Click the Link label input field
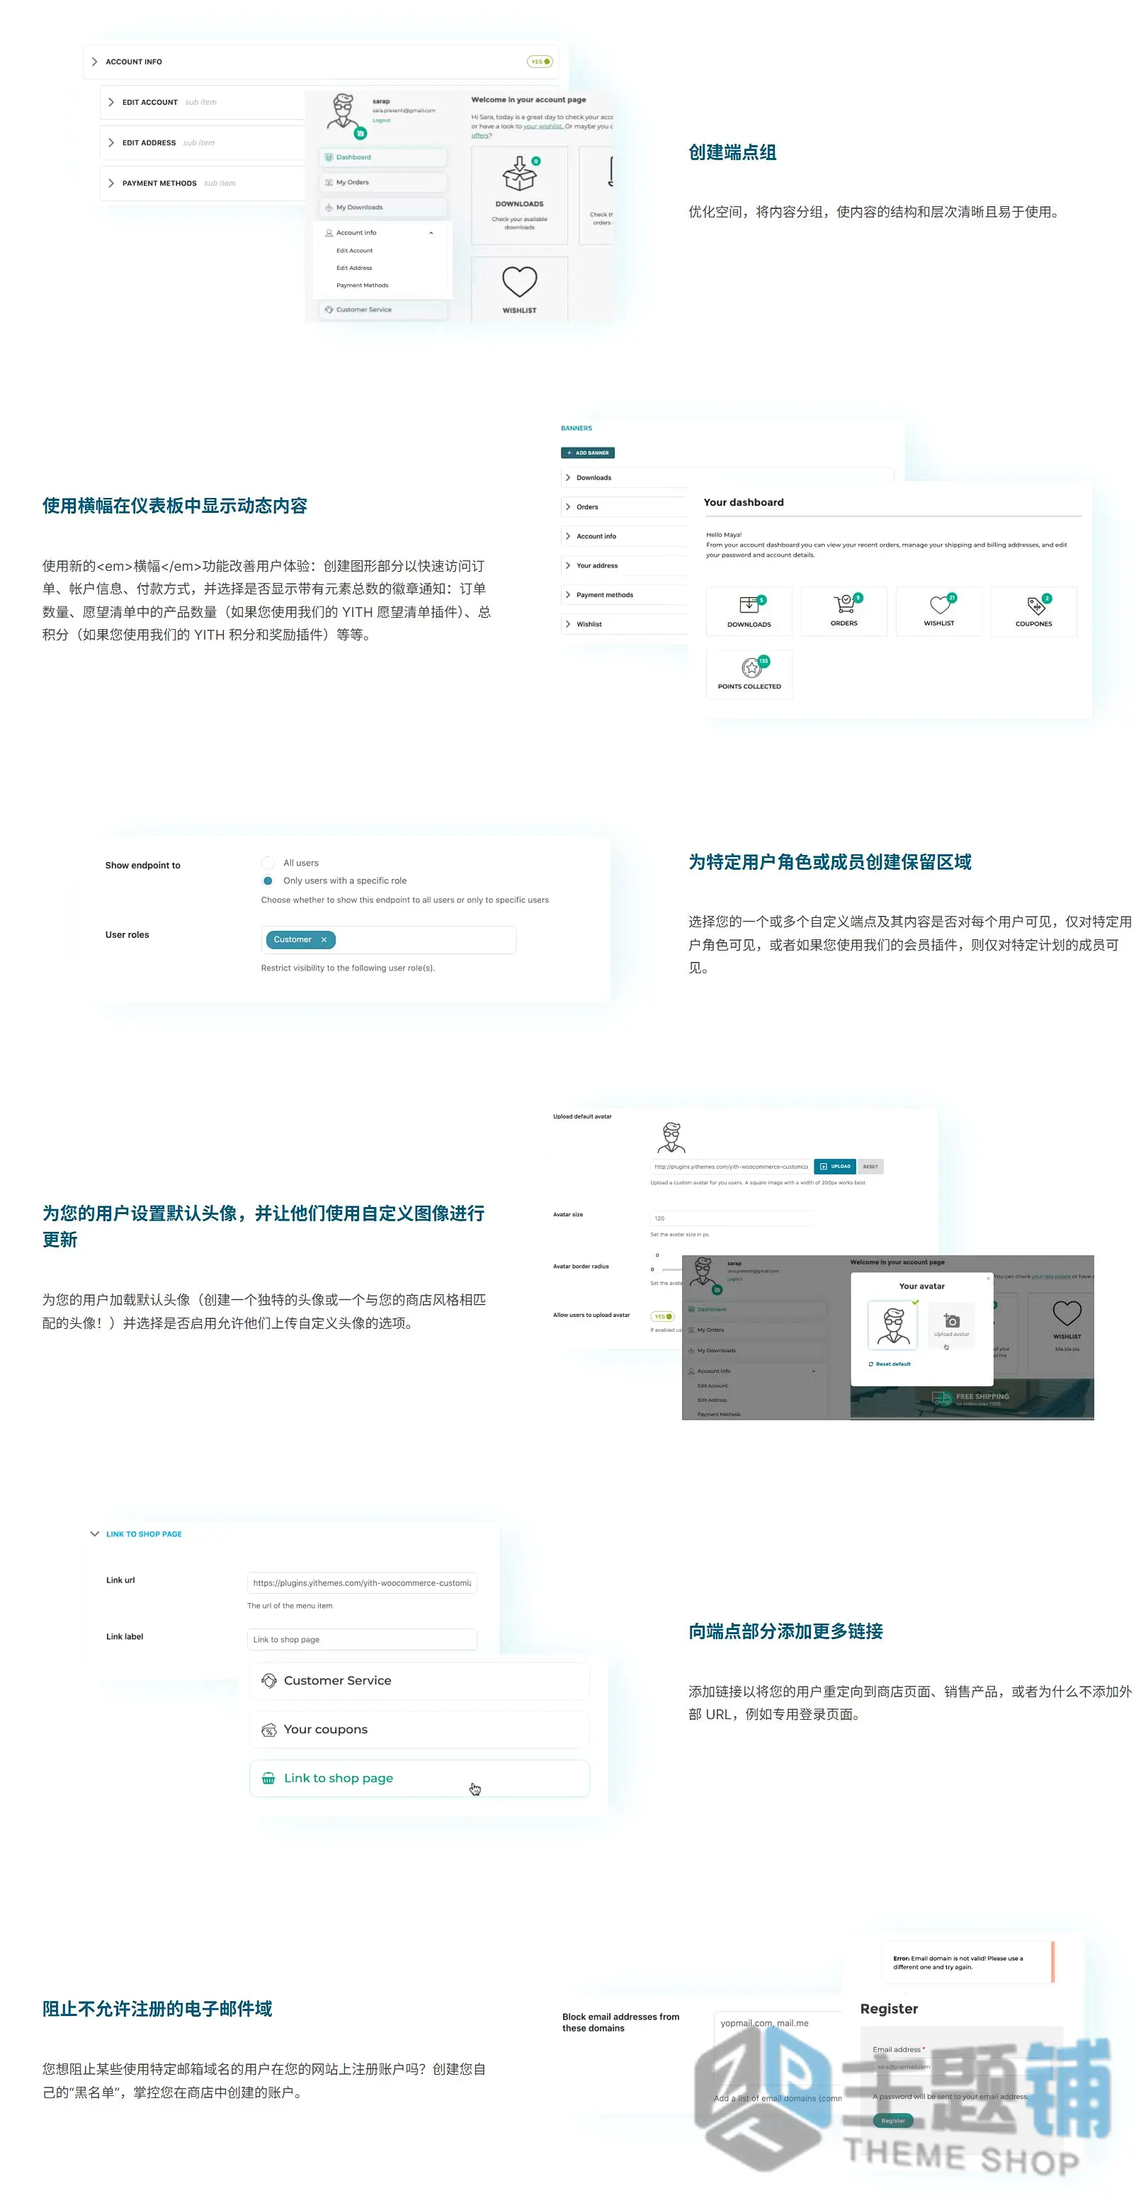The width and height of the screenshot is (1136, 2203). tap(362, 1639)
